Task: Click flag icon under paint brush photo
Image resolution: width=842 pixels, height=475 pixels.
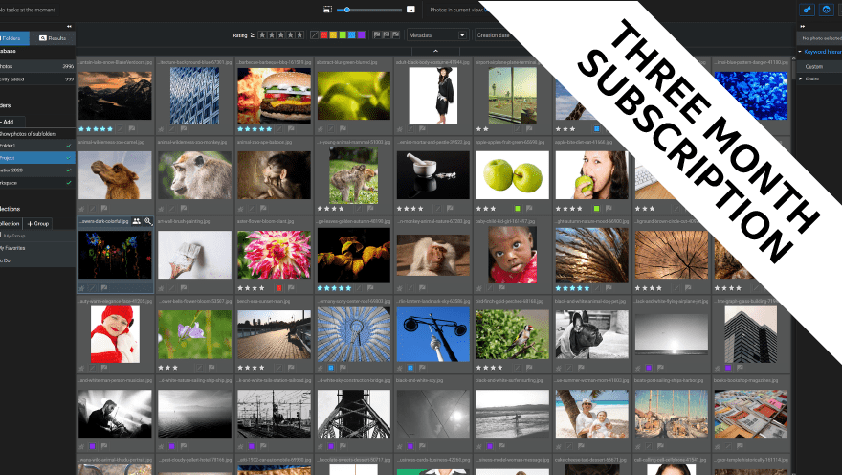Action: tap(184, 288)
